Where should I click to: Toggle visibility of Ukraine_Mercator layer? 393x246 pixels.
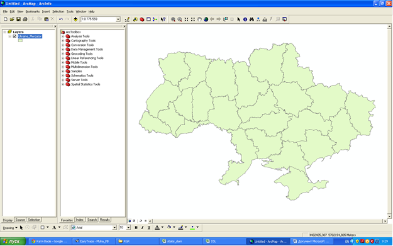14,36
